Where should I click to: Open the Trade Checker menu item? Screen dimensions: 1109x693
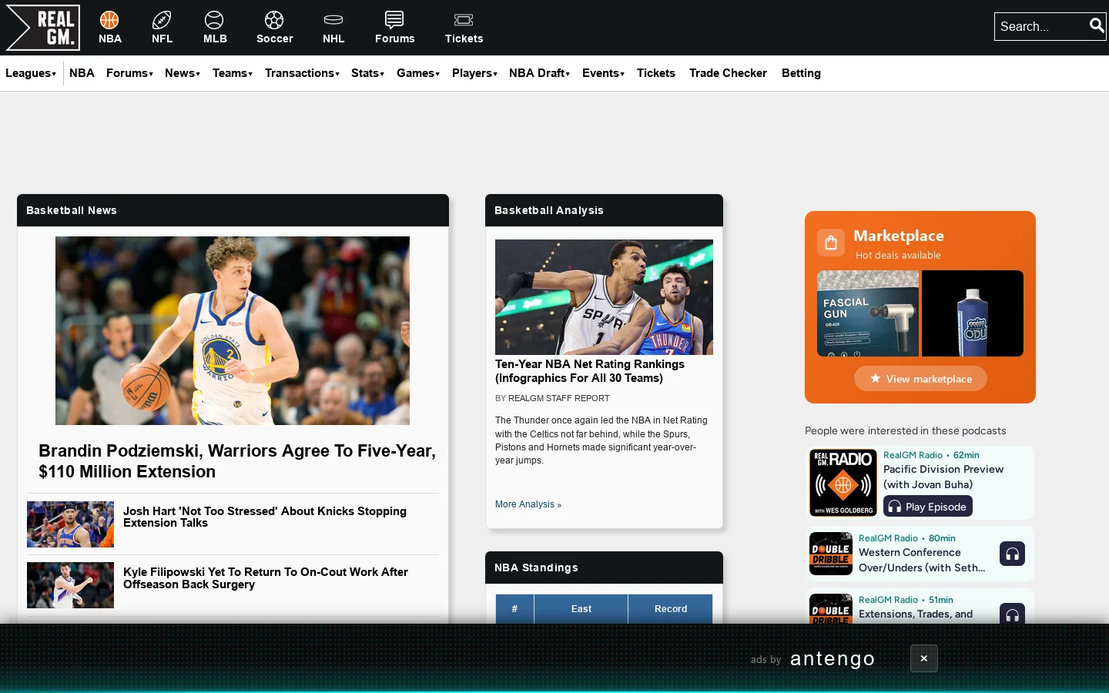click(x=728, y=73)
